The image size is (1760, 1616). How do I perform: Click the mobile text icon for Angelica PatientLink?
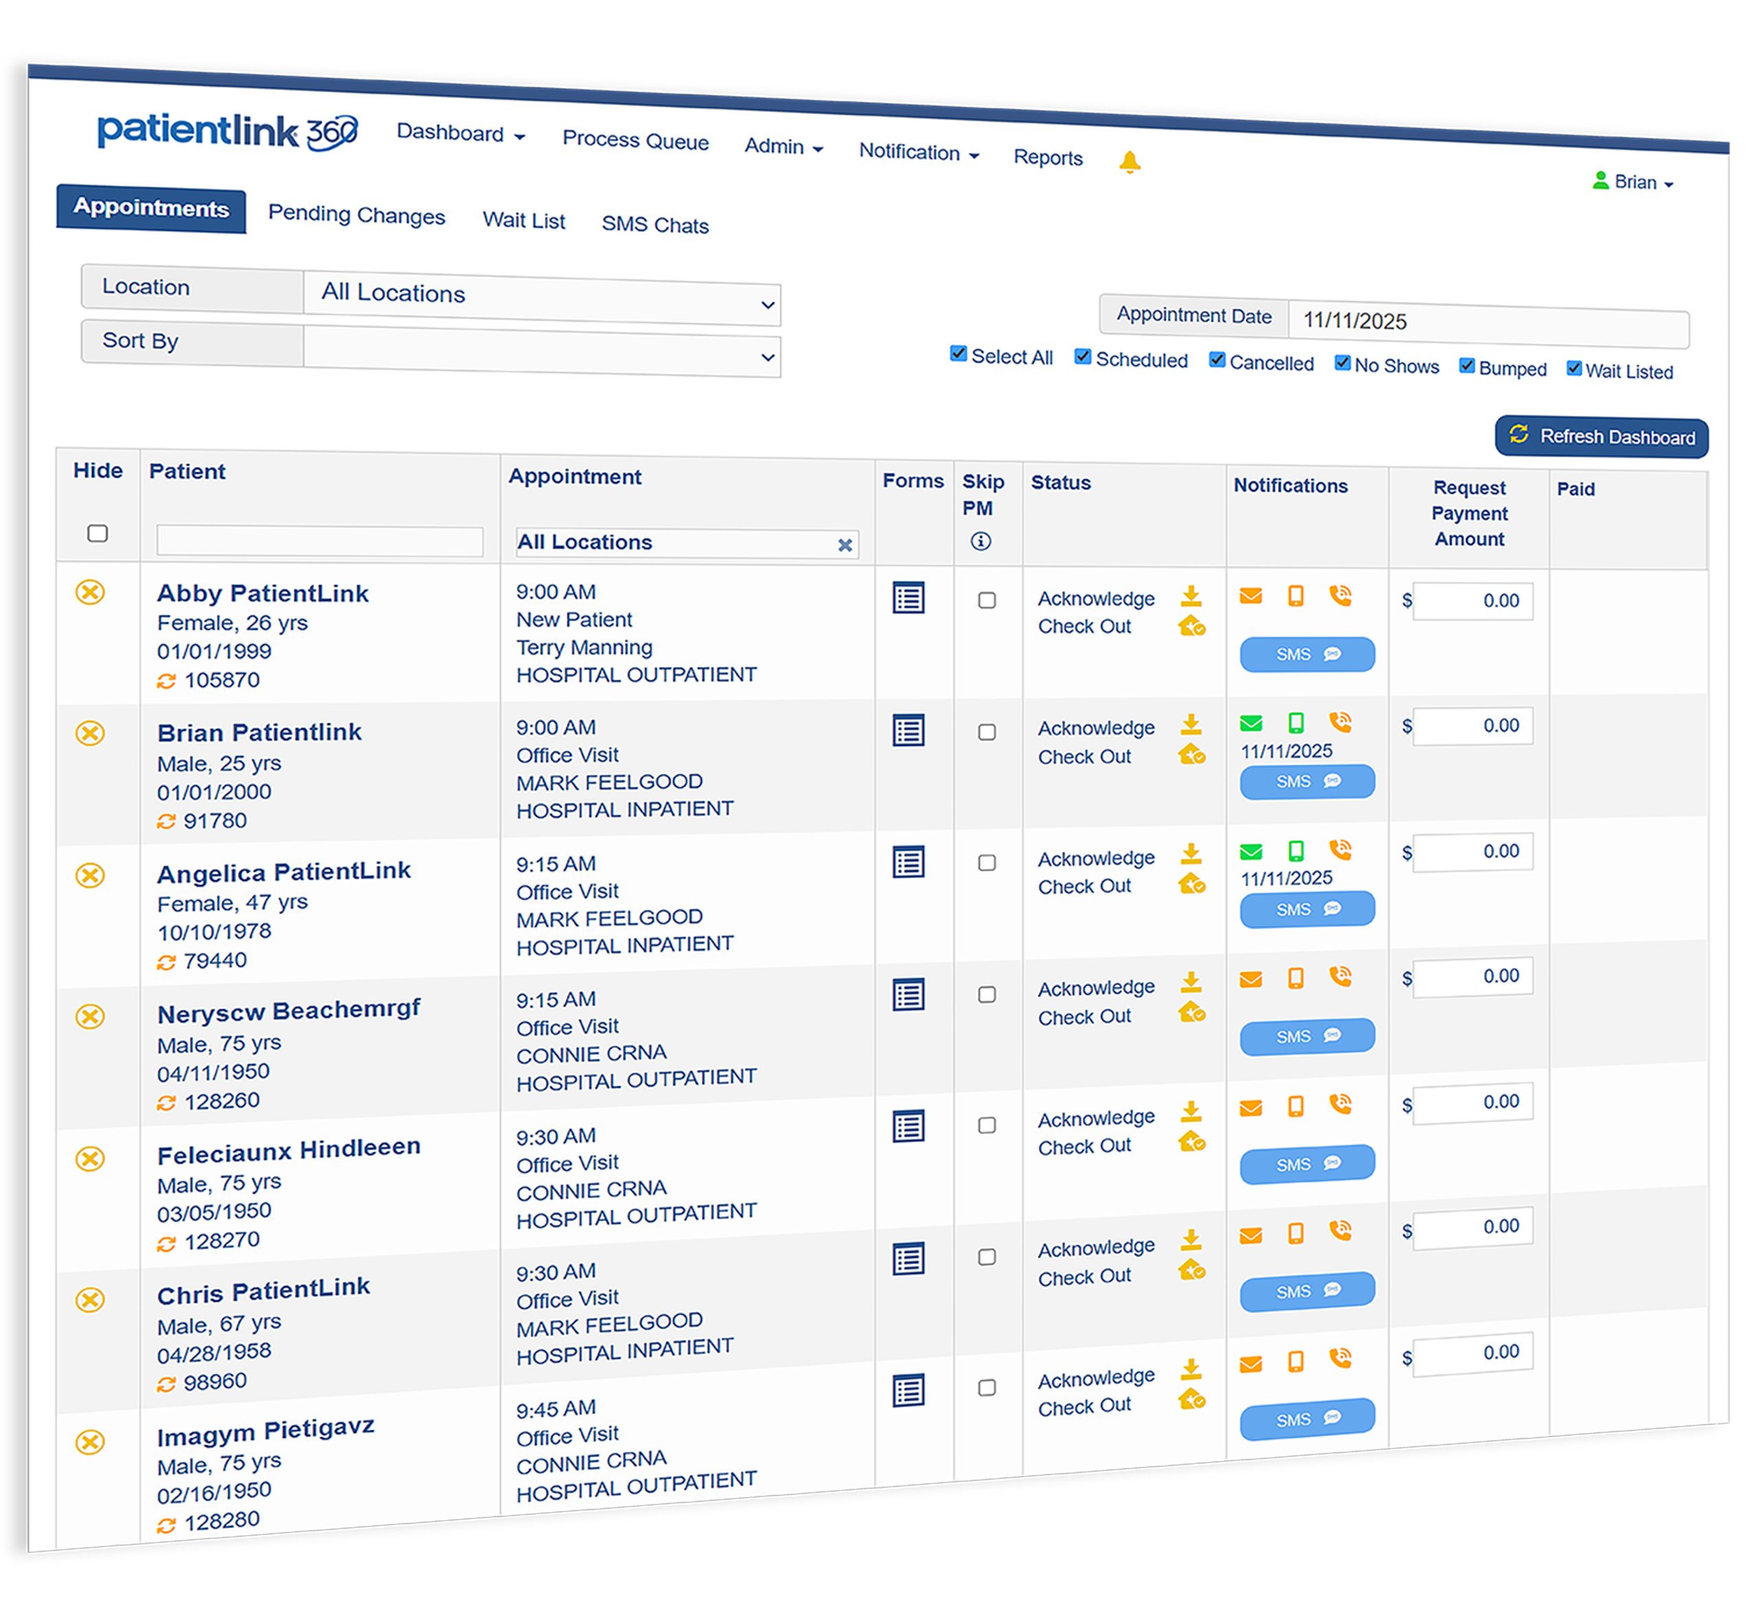(1297, 849)
